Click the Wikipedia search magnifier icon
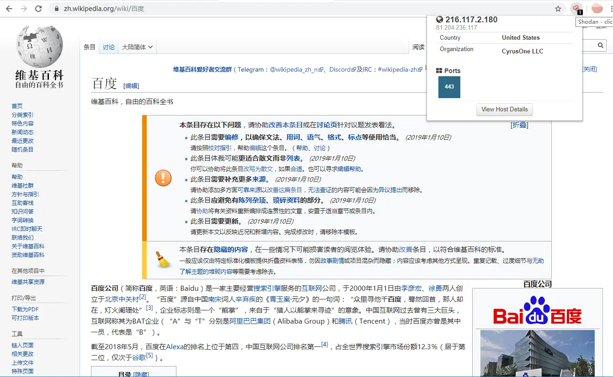The width and height of the screenshot is (613, 377). pyautogui.click(x=601, y=45)
